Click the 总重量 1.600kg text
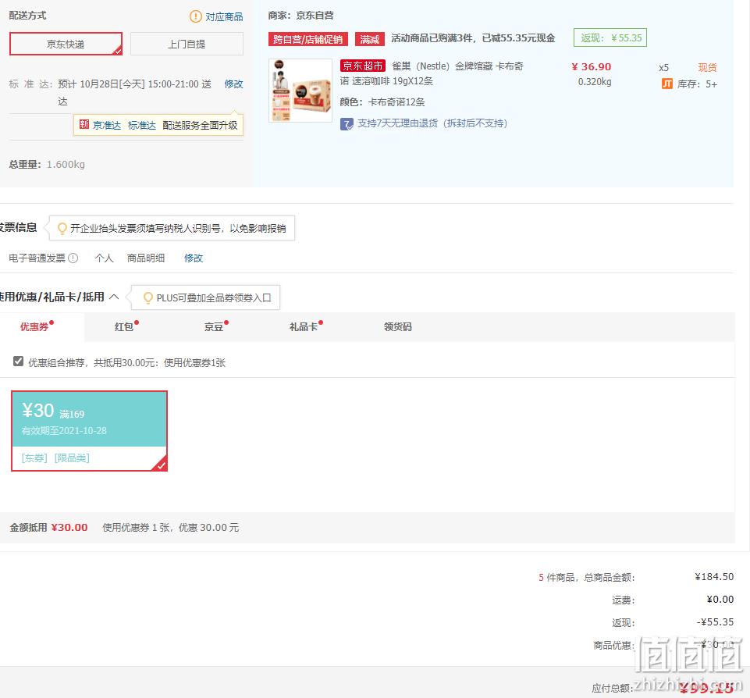Screen dimensions: 750x698 47,165
